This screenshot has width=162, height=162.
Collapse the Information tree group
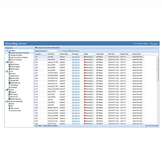tap(6, 51)
